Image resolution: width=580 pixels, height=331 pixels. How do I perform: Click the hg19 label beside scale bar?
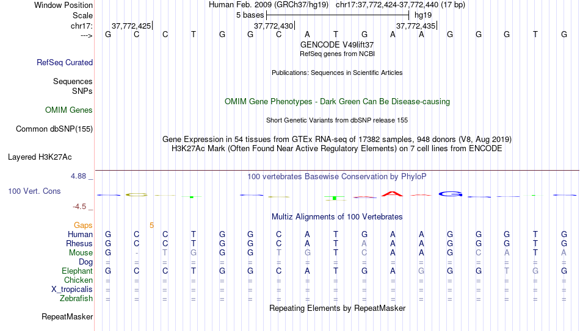[x=423, y=15]
